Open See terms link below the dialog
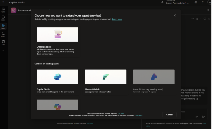This screenshot has height=129, width=212. [x=90, y=124]
